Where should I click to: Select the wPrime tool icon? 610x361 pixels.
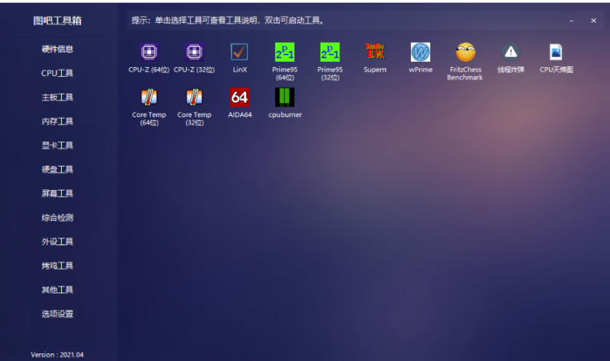click(420, 52)
